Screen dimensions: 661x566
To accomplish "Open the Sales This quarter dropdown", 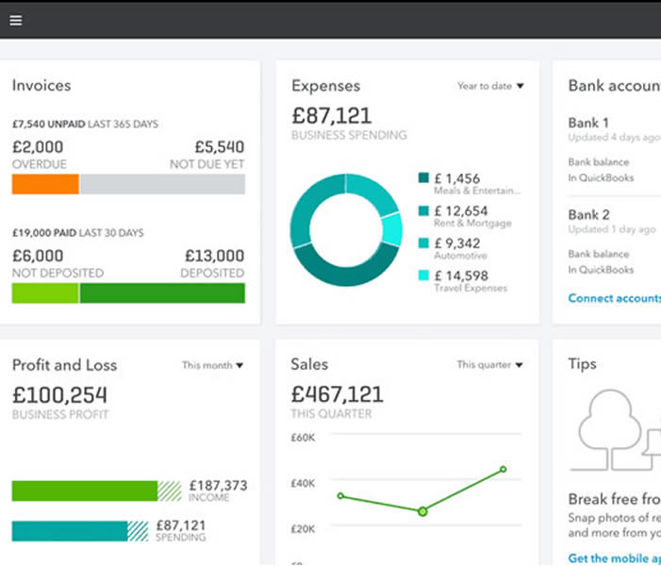I will coord(489,364).
